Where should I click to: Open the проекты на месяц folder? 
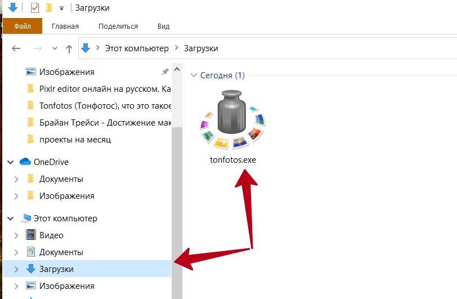75,140
